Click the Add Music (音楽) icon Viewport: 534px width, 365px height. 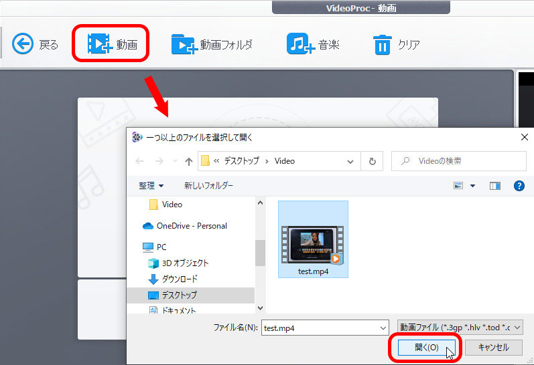coord(300,45)
